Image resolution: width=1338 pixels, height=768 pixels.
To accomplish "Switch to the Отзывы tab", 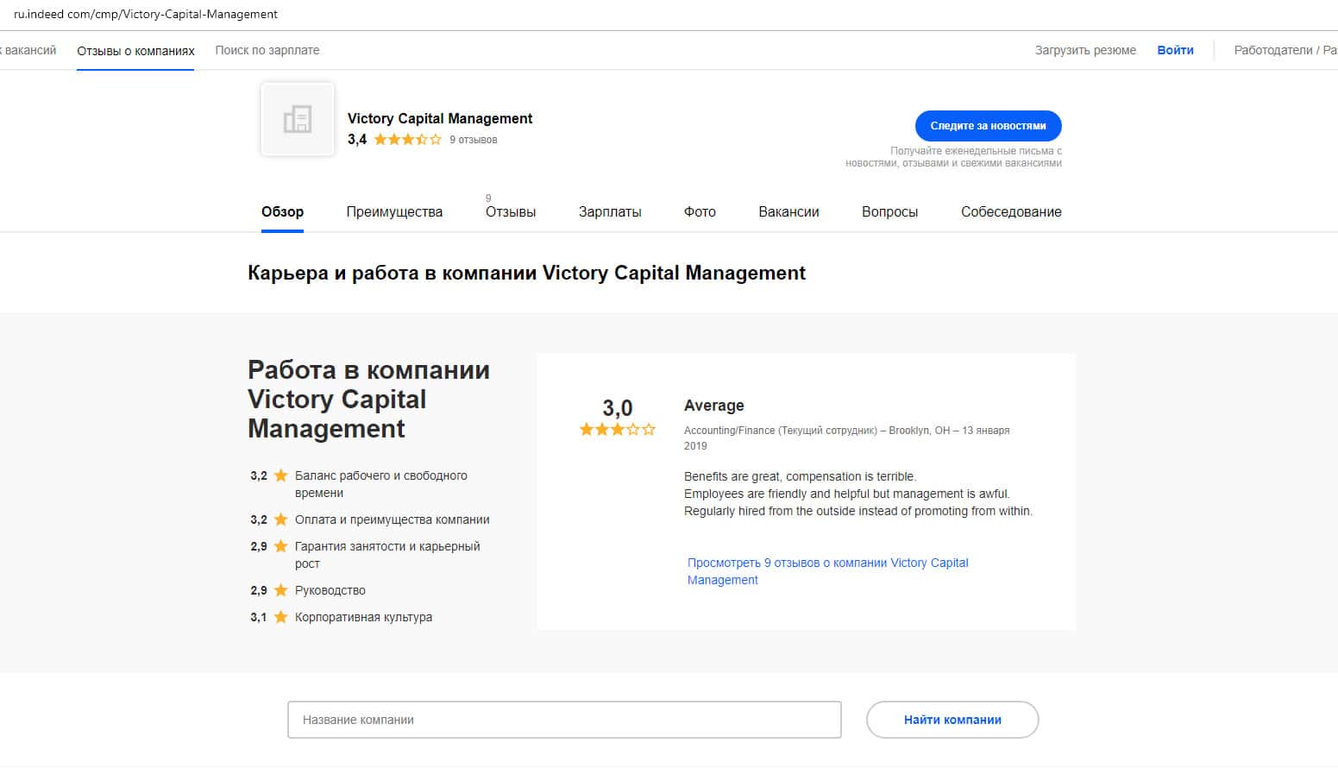I will tap(510, 212).
